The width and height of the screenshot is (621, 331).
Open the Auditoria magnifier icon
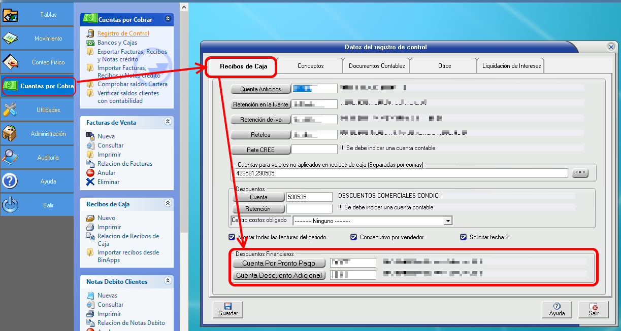click(11, 158)
